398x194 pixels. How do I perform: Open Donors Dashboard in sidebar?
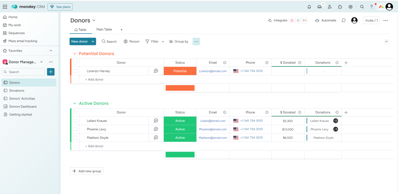click(23, 107)
